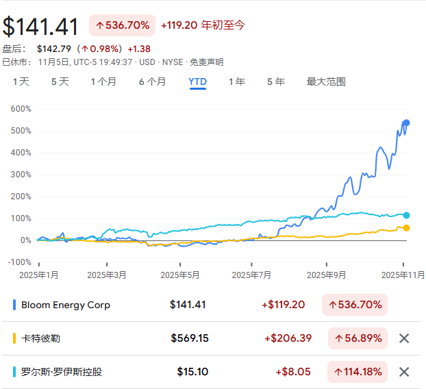
Task: Select the YTD range tab
Action: (198, 82)
